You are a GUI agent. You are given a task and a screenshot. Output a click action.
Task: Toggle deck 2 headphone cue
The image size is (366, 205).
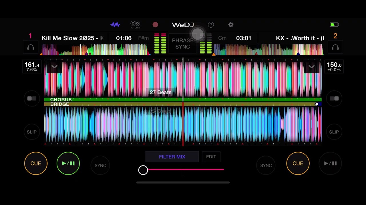[x=335, y=48]
